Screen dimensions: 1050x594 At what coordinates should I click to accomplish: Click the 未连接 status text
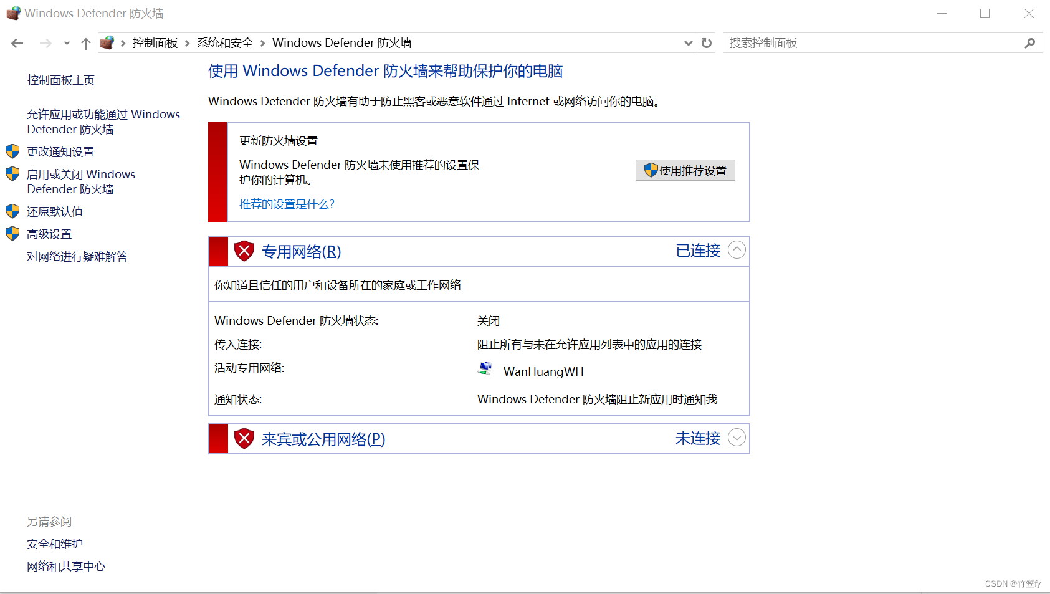[x=698, y=438]
